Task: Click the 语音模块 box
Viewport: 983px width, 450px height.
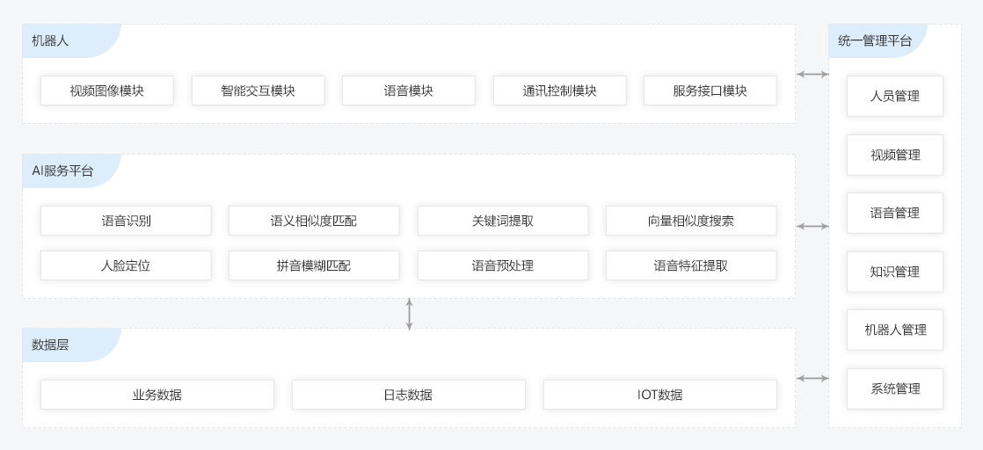Action: (408, 91)
